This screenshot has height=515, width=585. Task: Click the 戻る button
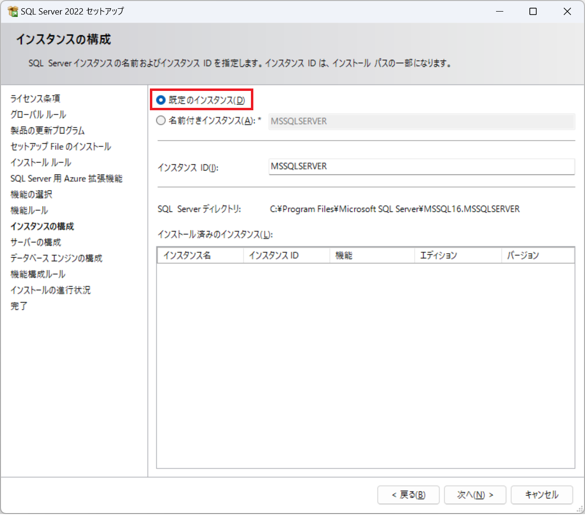[x=409, y=495]
